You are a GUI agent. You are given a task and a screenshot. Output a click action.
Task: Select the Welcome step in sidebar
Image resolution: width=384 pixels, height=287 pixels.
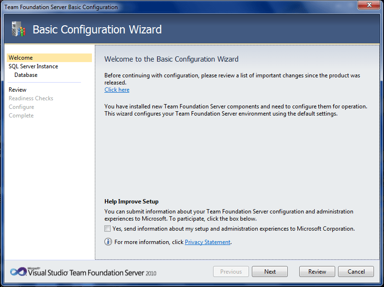point(49,58)
